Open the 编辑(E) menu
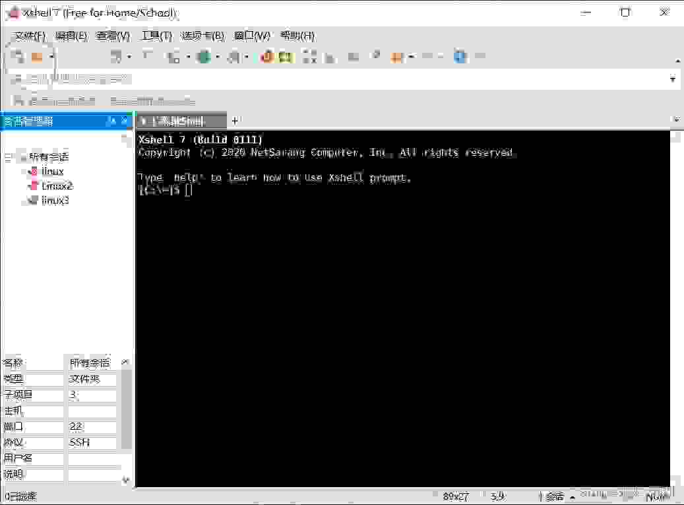Viewport: 684px width, 505px height. 71,36
